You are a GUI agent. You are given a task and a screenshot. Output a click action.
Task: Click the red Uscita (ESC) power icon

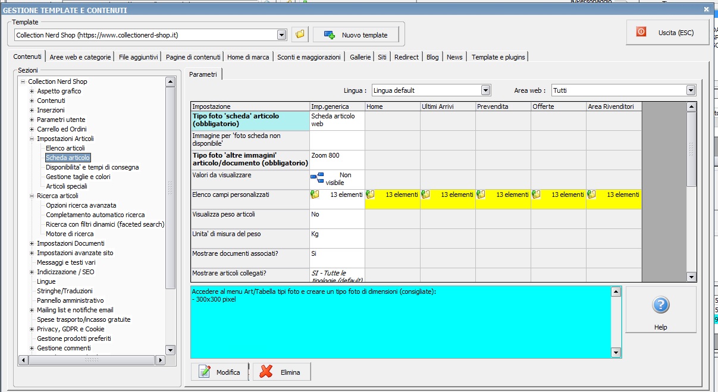(641, 32)
